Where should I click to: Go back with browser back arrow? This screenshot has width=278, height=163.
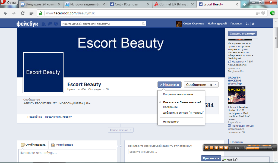[x=5, y=13]
